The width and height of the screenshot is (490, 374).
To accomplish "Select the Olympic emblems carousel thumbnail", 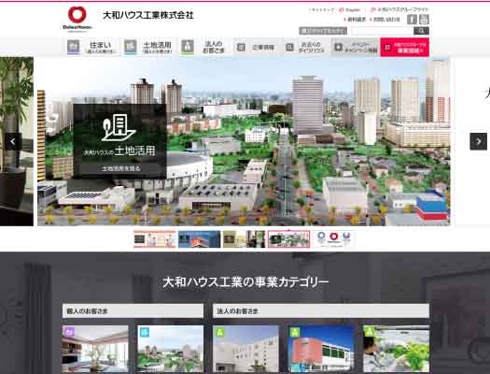I will tap(333, 239).
